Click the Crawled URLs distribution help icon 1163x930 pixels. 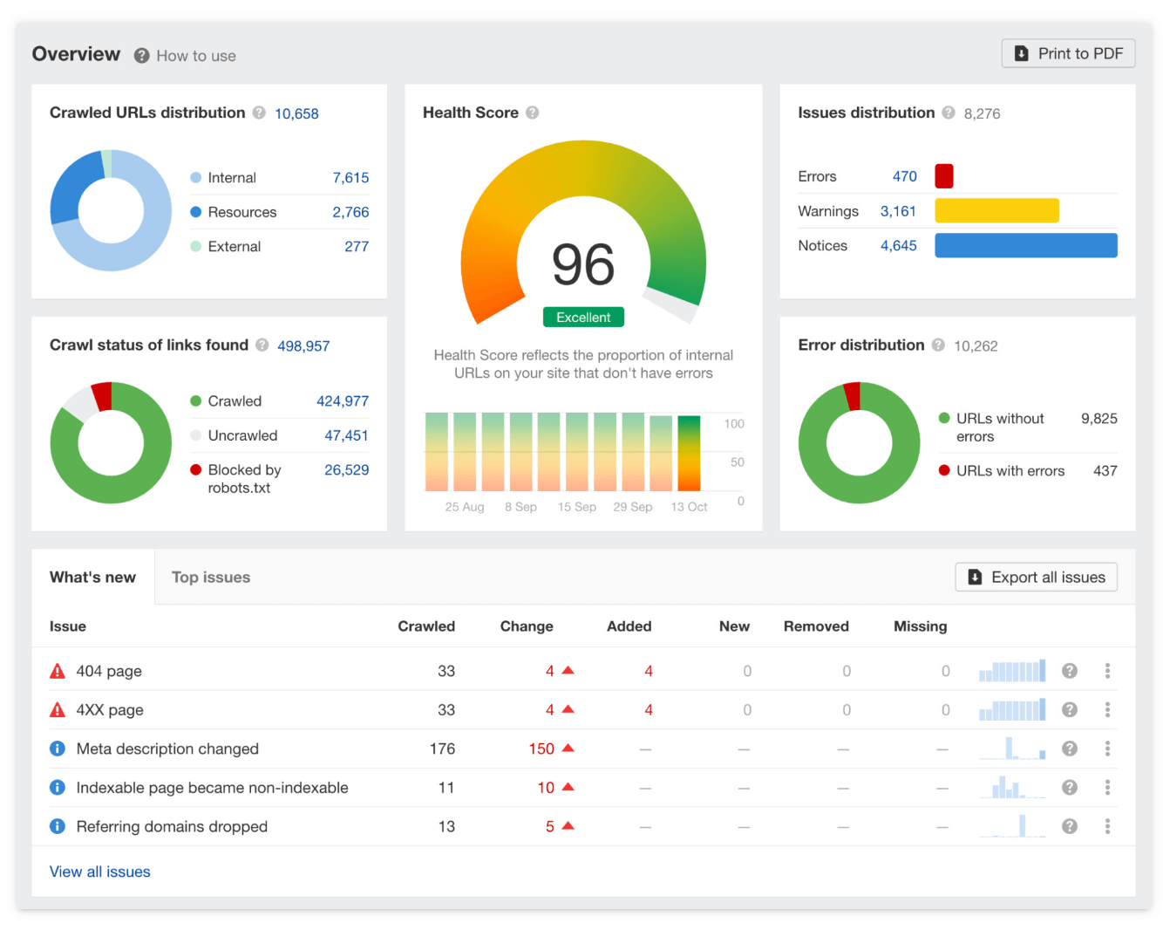coord(259,113)
